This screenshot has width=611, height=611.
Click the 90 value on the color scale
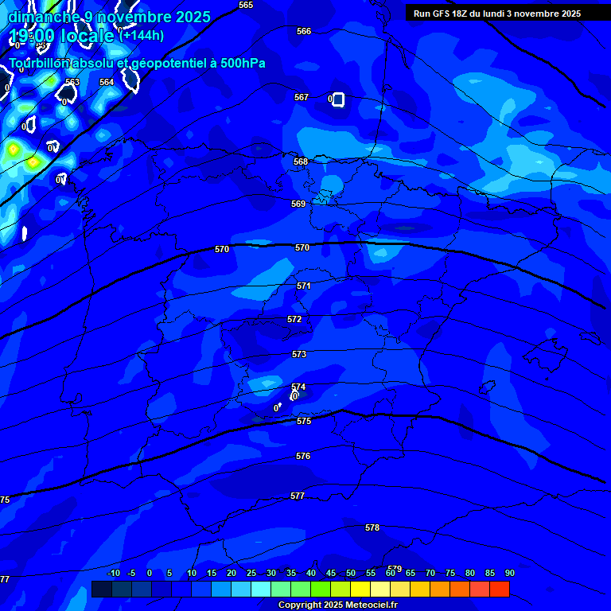[509, 573]
